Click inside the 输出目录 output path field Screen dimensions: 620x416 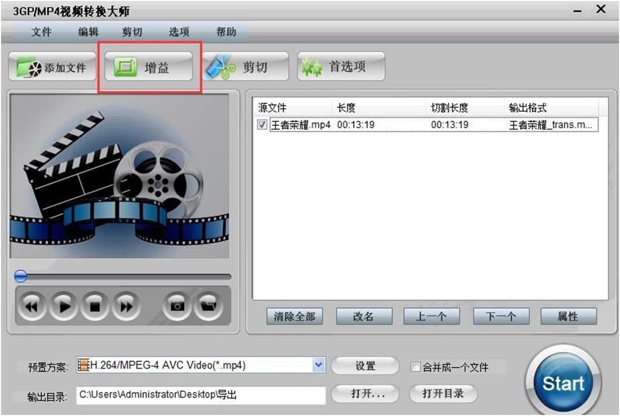pyautogui.click(x=200, y=396)
